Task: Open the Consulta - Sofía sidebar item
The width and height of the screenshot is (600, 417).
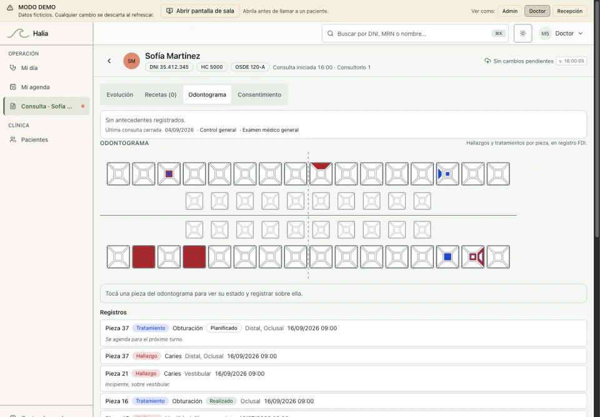Action: click(x=47, y=106)
